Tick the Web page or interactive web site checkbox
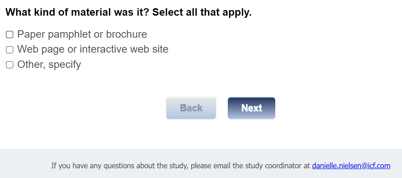This screenshot has width=402, height=178. point(10,50)
